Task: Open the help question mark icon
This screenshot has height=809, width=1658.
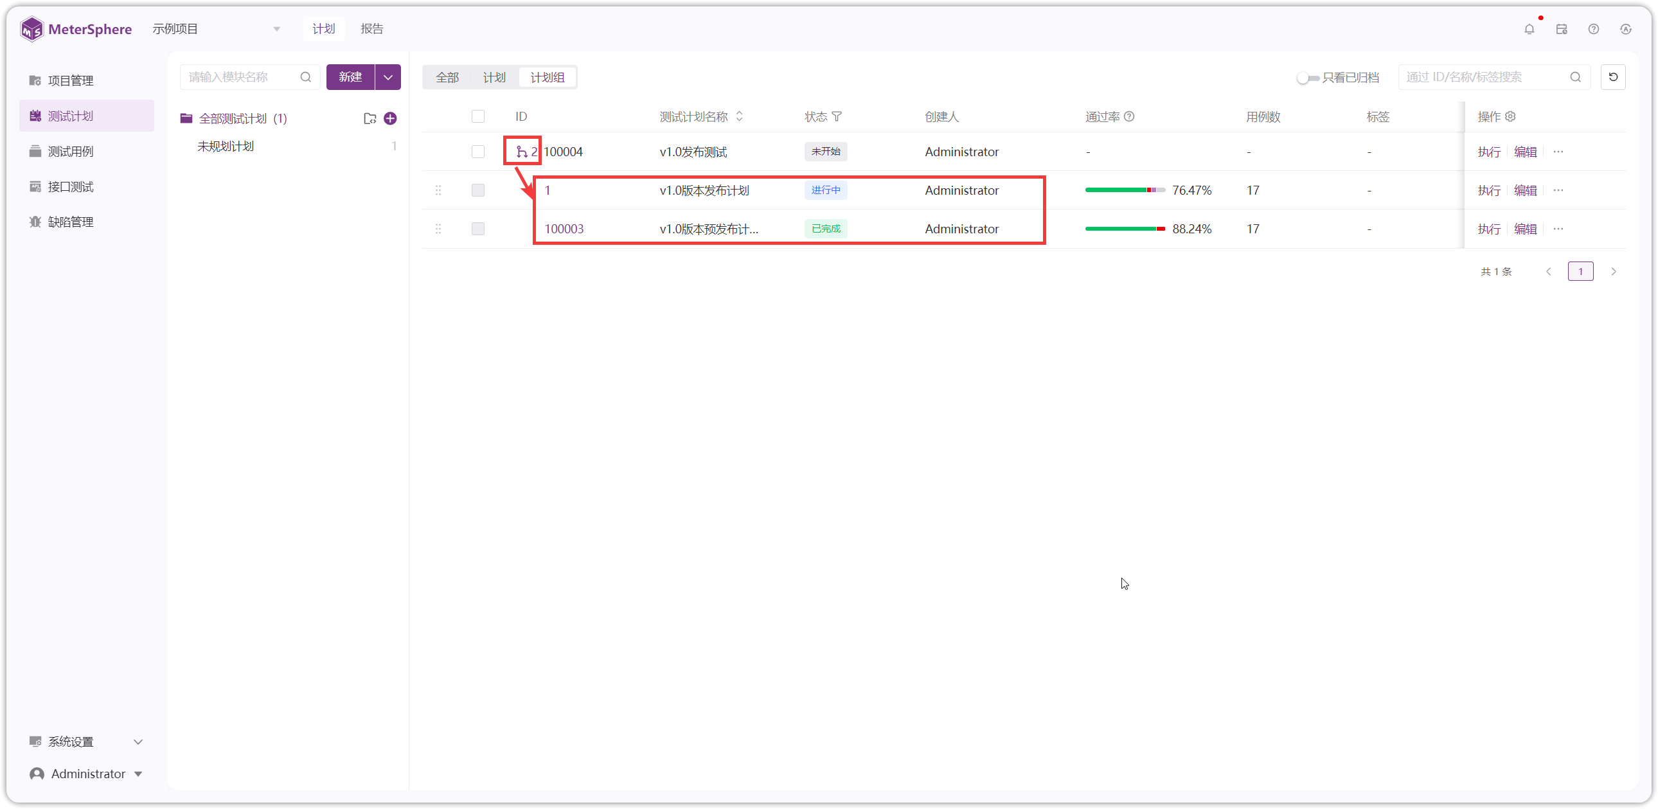Action: coord(1594,29)
